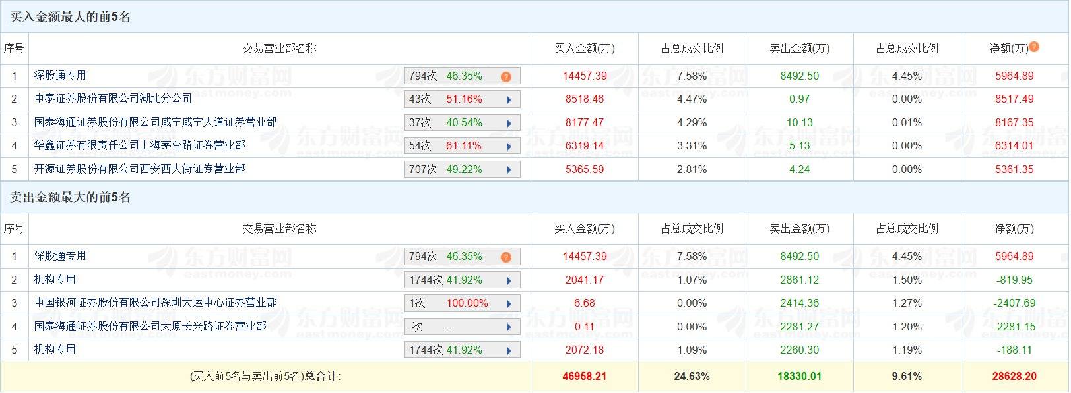Click the total net amount 28628.20 value
1071x393 pixels.
tap(1014, 377)
